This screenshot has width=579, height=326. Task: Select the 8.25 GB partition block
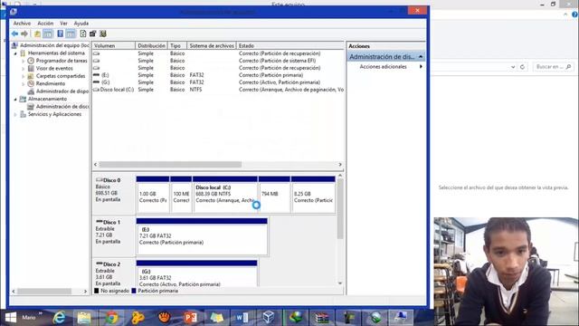[313, 195]
